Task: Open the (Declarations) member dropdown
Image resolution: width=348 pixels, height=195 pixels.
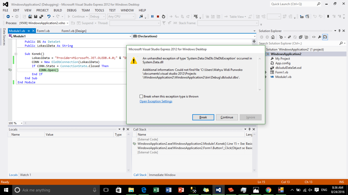Action: click(254, 36)
